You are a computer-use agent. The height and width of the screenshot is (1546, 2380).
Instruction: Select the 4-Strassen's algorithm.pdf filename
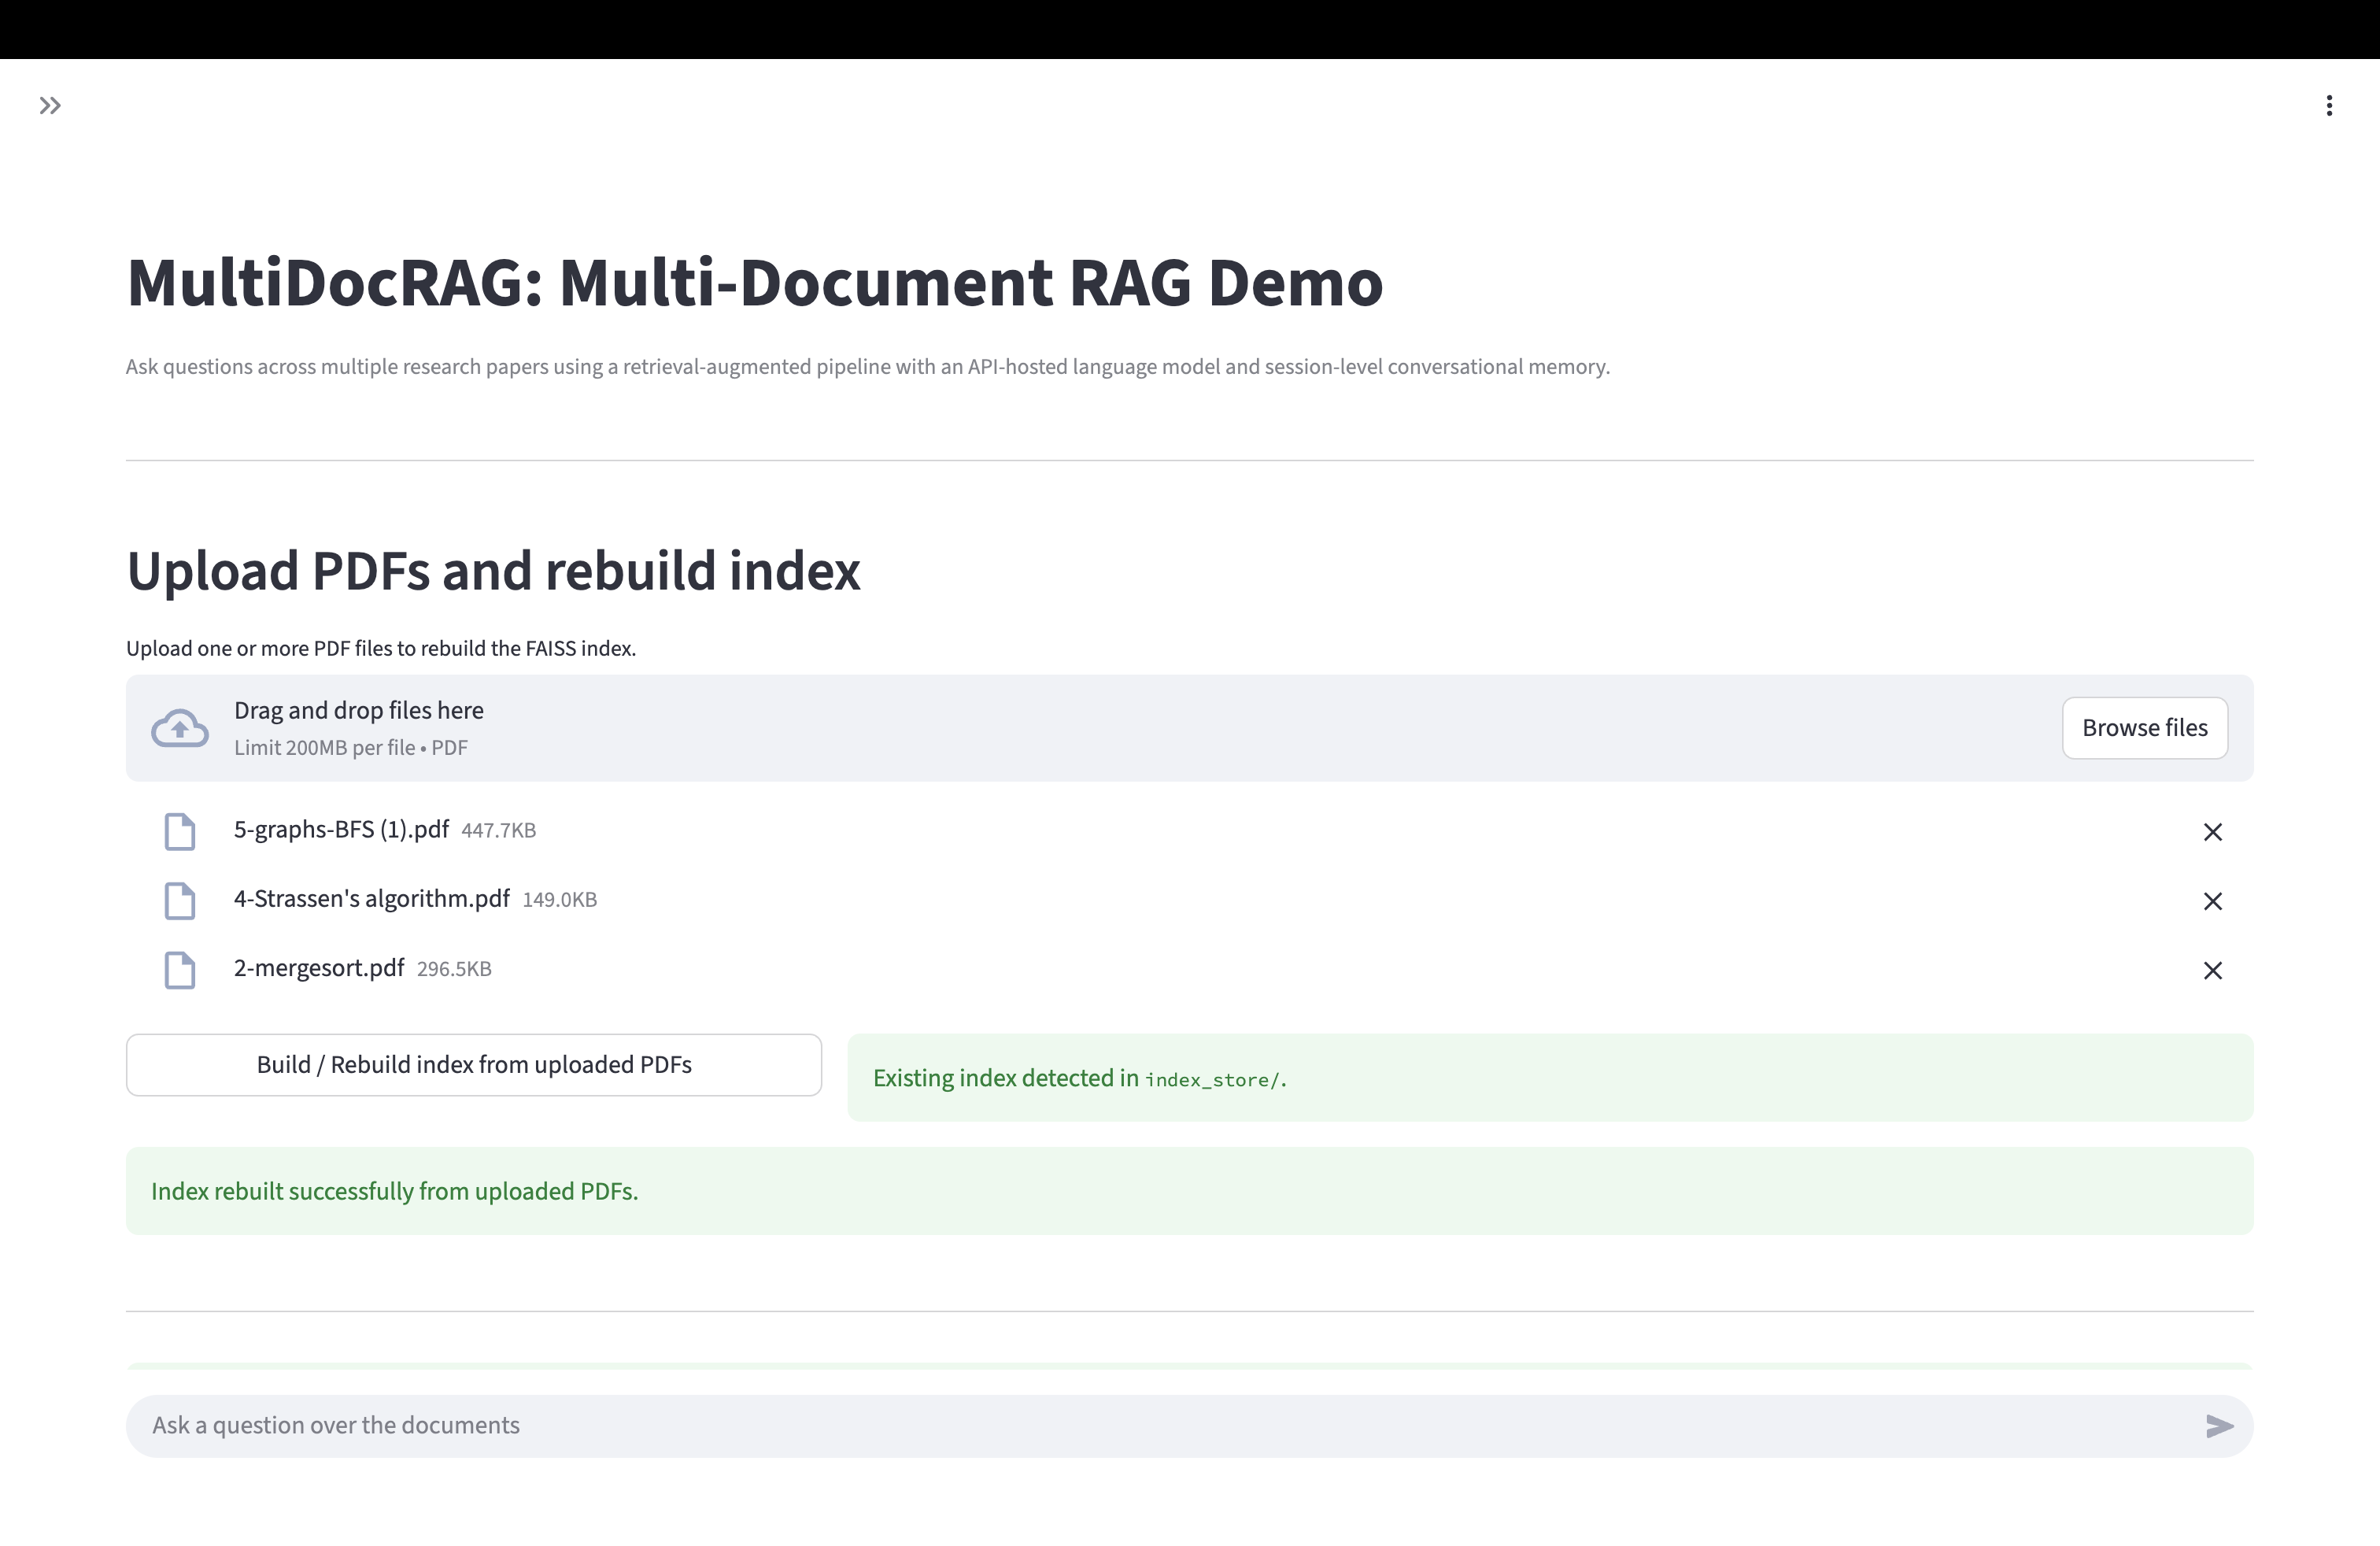coord(371,899)
